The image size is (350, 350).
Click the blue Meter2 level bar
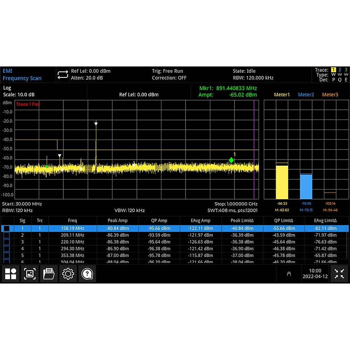tap(306, 187)
